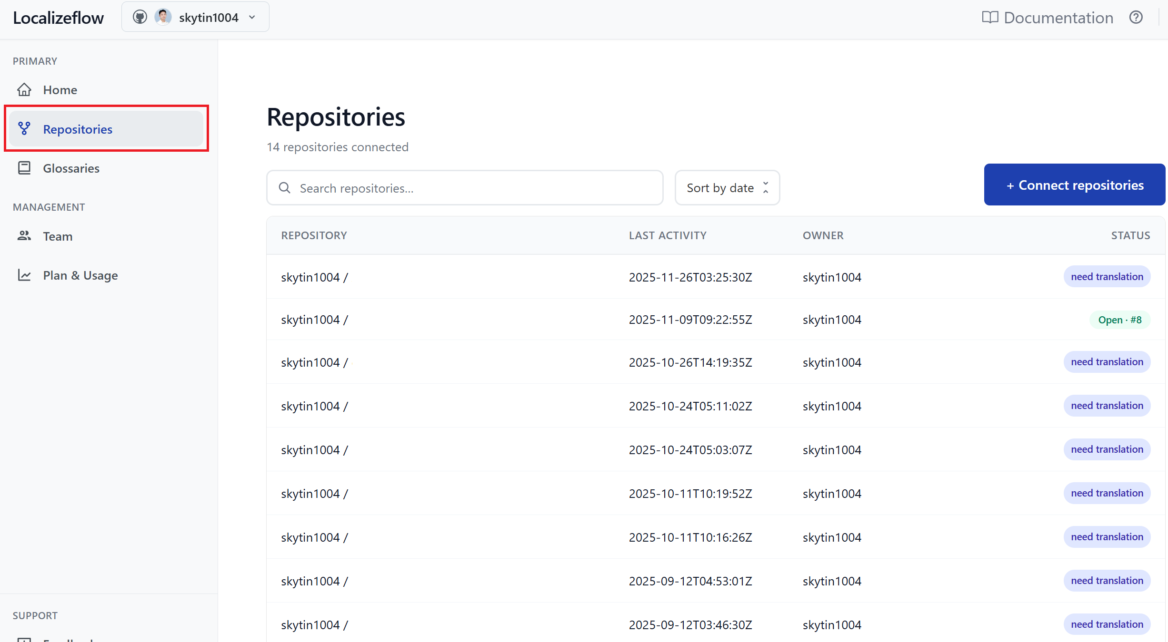Select Home from the Primary navigation menu

(x=60, y=89)
